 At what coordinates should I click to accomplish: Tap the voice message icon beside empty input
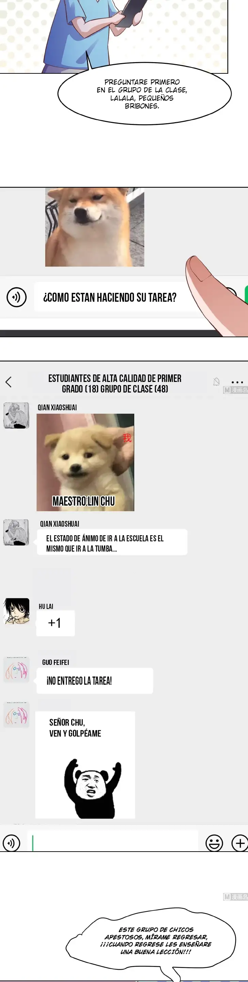[x=11, y=843]
